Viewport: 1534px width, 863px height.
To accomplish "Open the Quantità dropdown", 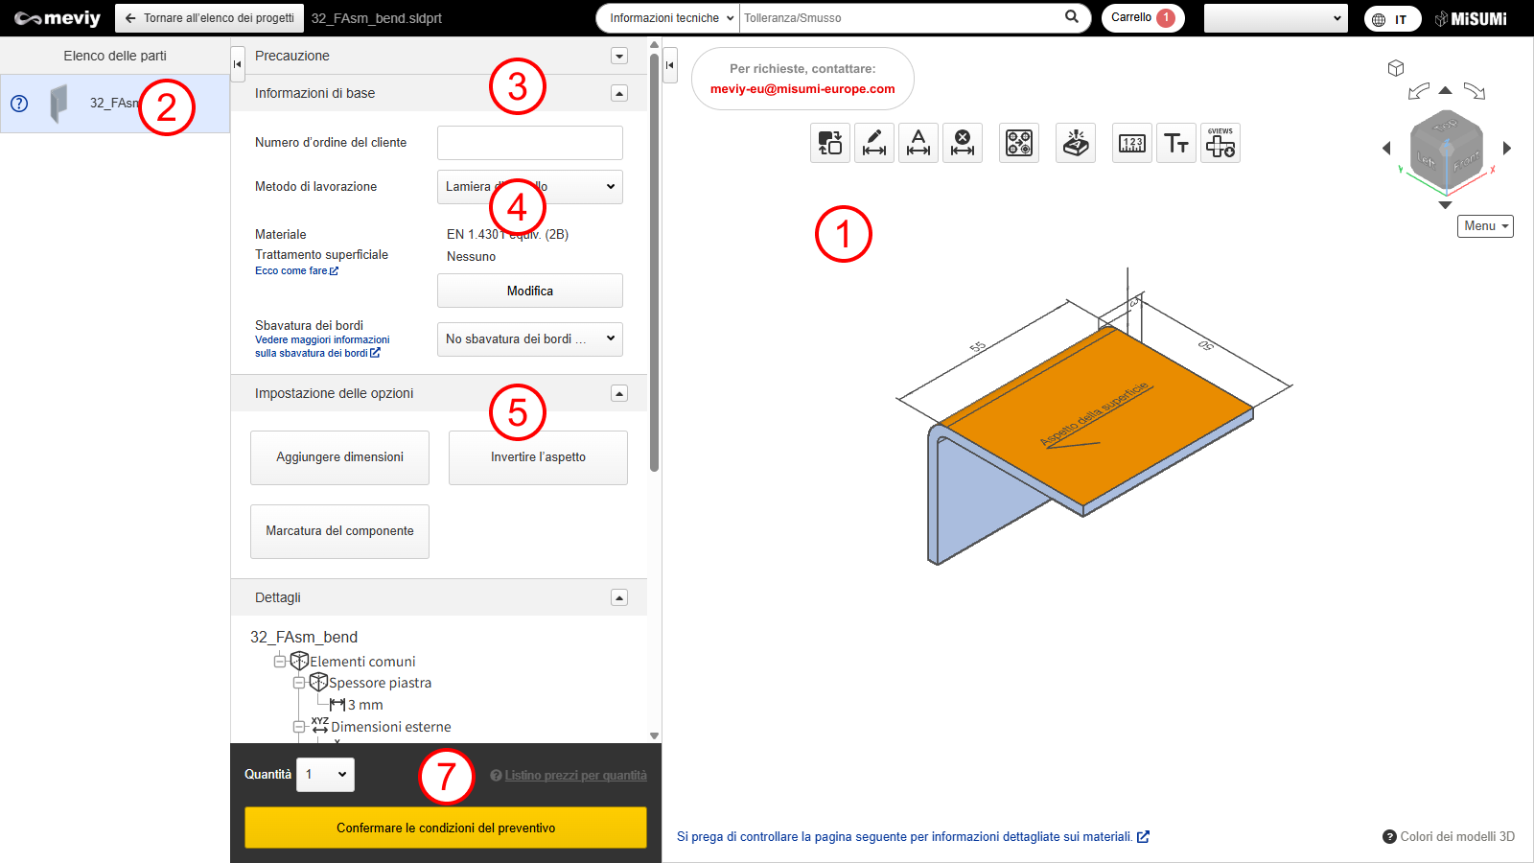I will (x=325, y=775).
